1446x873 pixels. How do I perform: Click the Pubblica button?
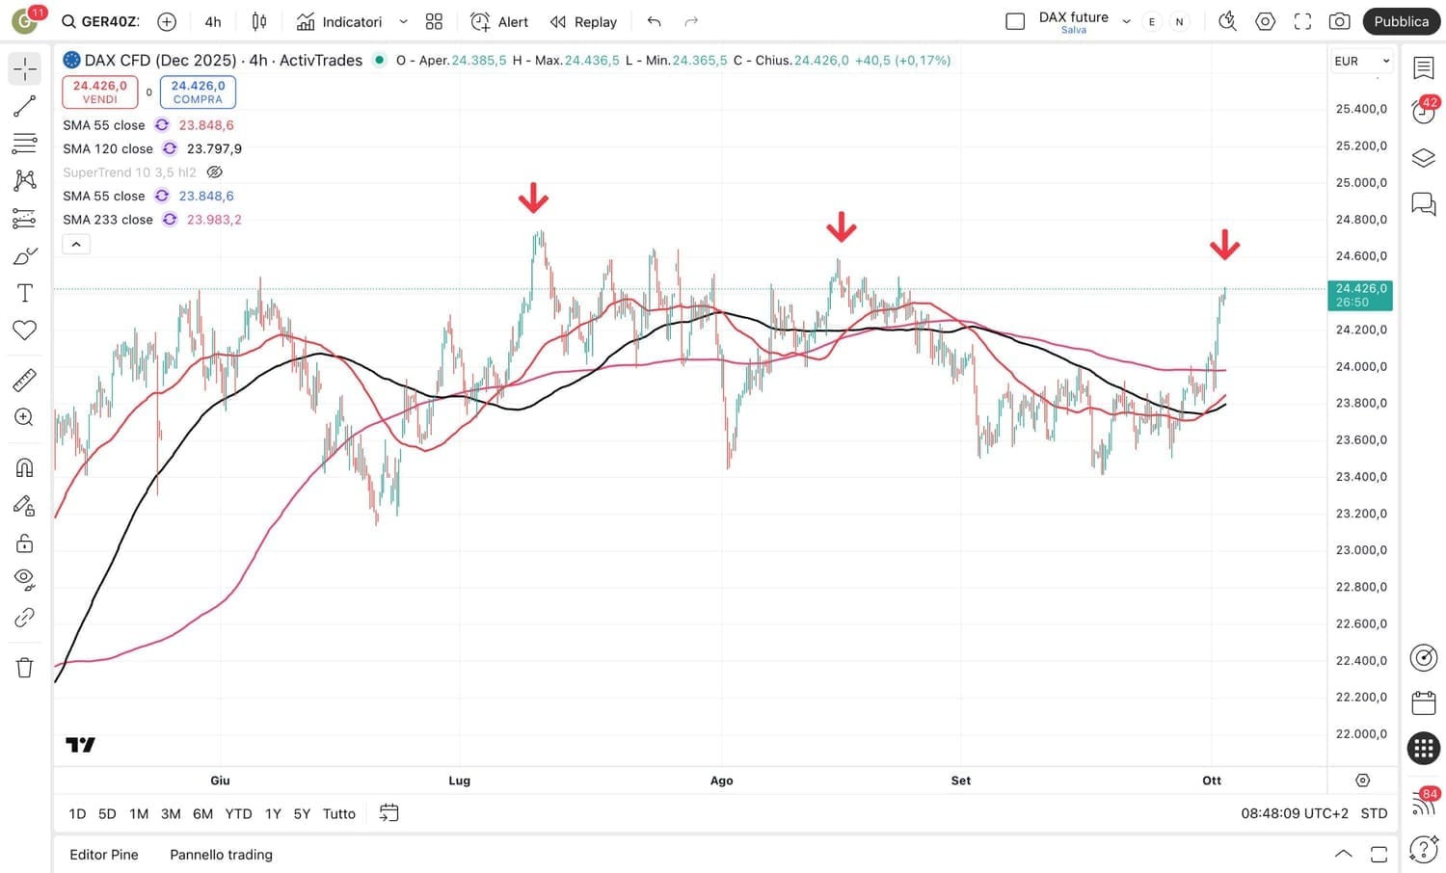[x=1402, y=21]
